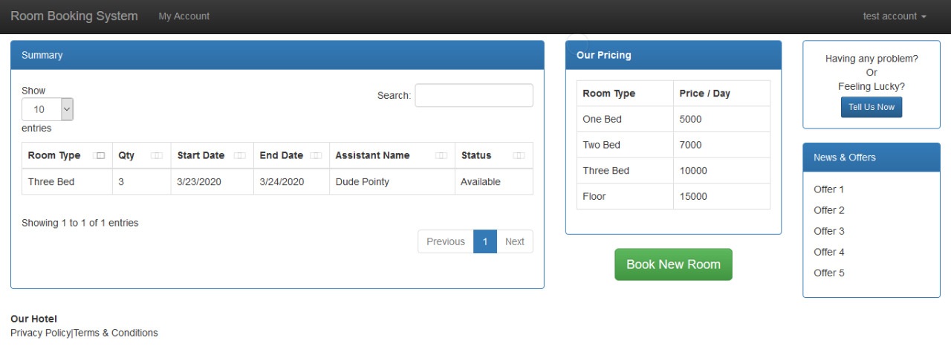Go to the Previous page
This screenshot has height=364, width=951.
tap(445, 241)
